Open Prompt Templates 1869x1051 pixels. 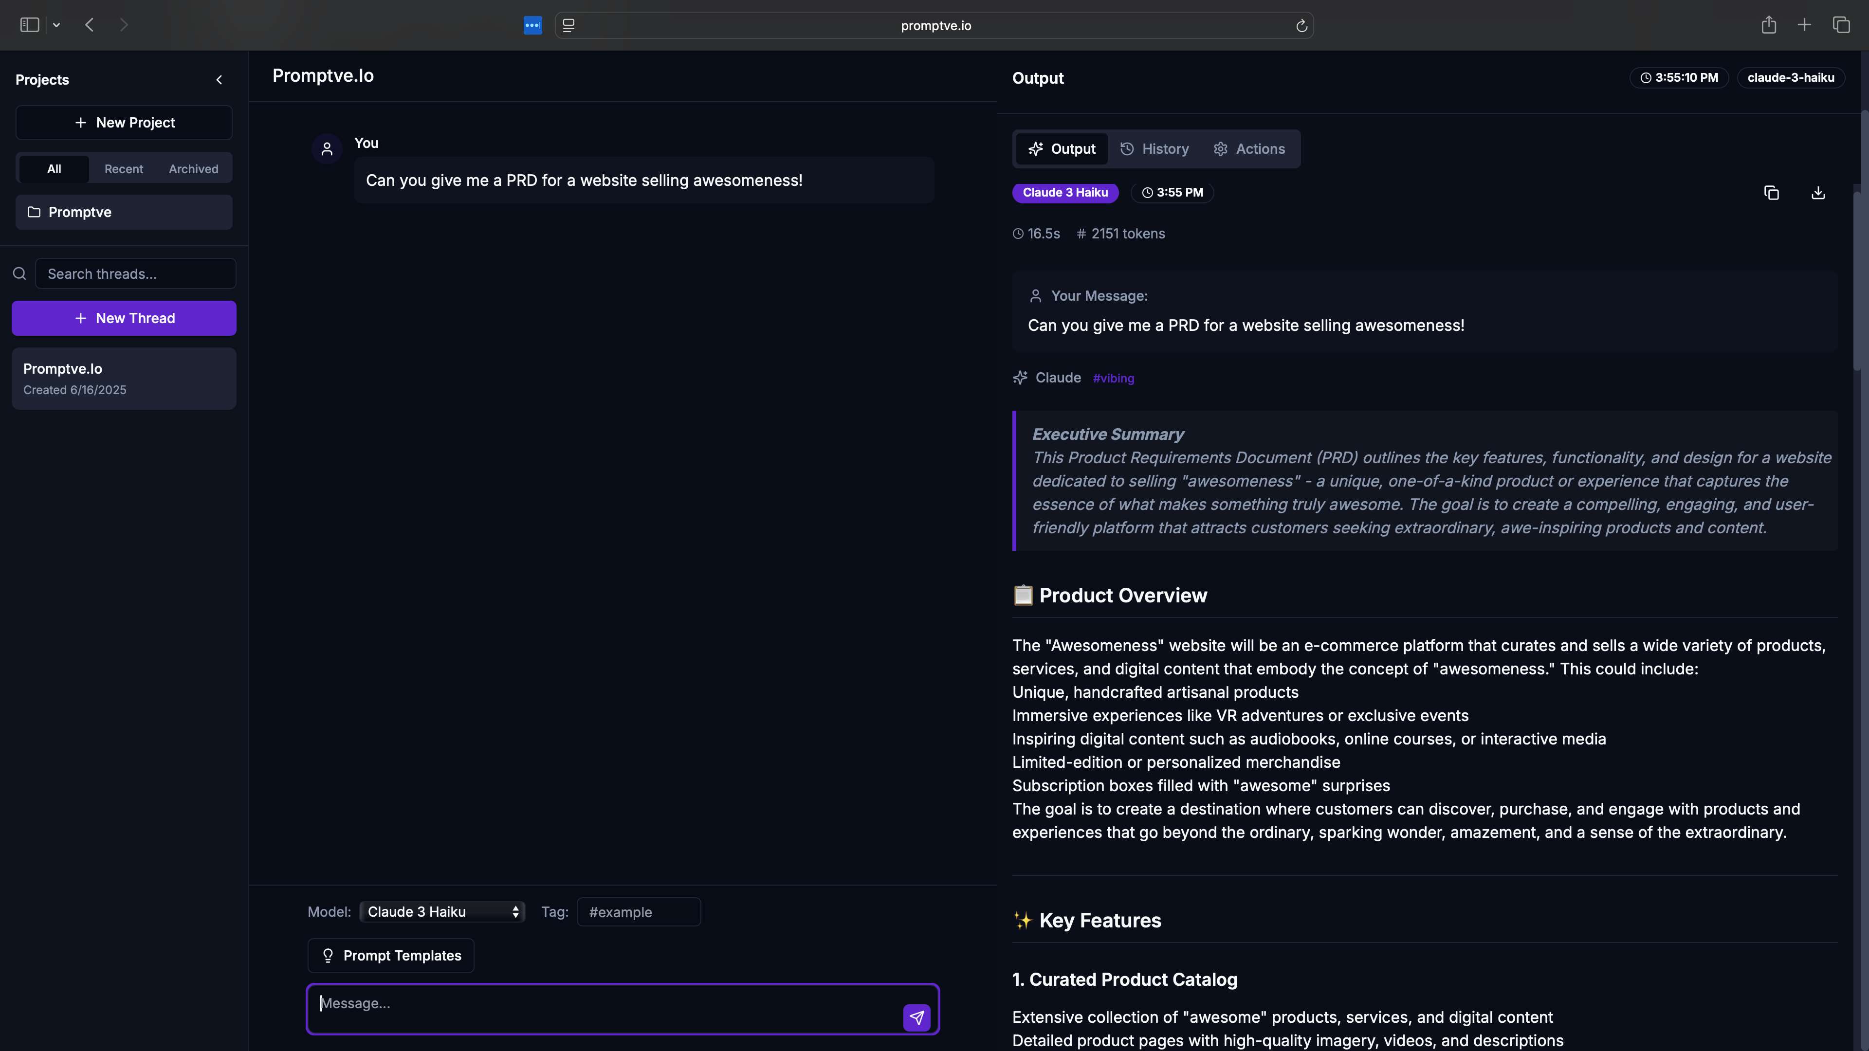click(x=390, y=955)
